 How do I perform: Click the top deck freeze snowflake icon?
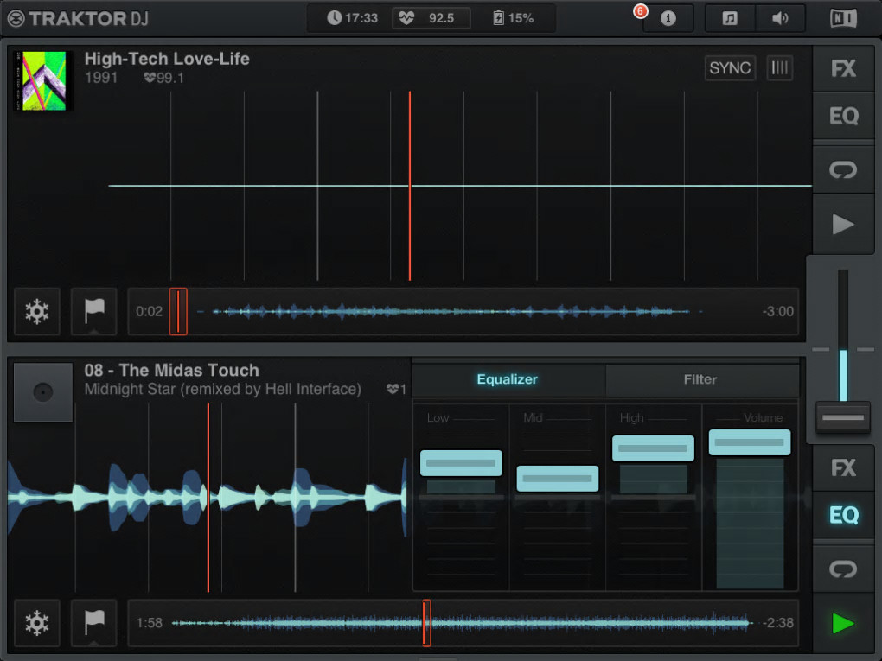[x=37, y=311]
